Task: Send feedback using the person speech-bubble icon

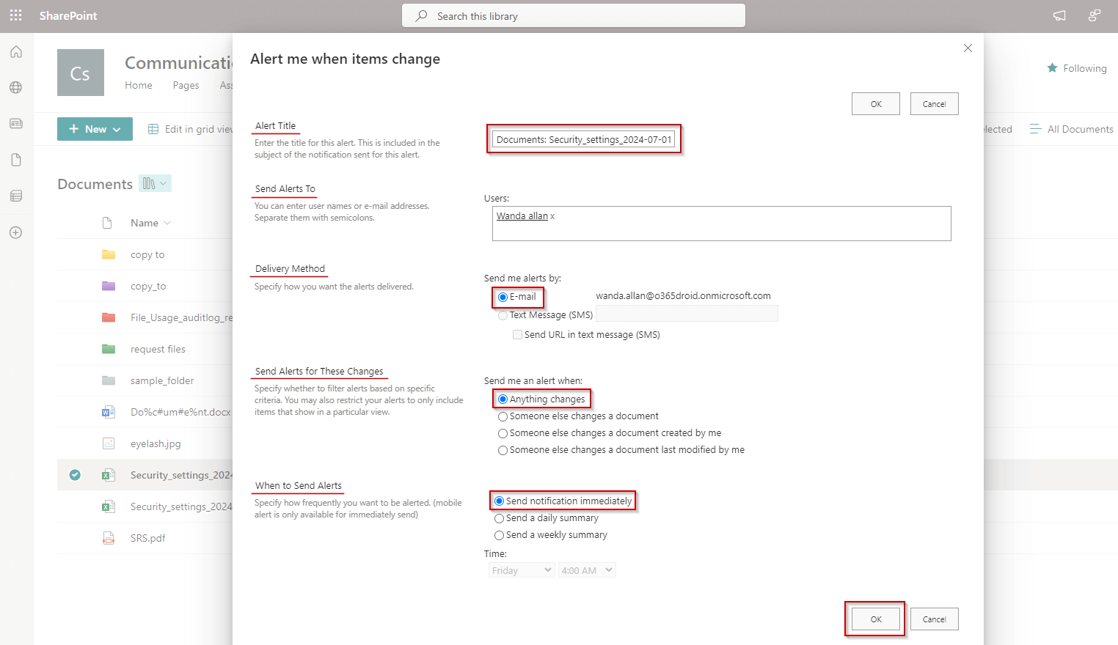Action: tap(1094, 15)
